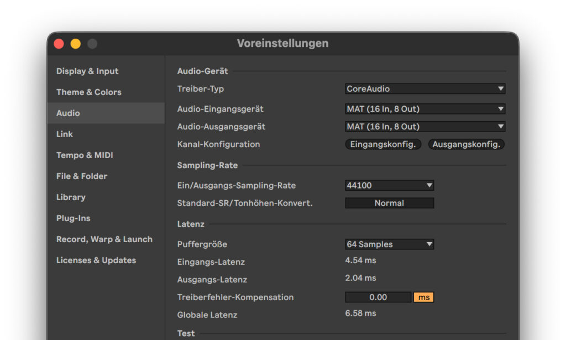Minimize the Voreinstellungen window with yellow button
The height and width of the screenshot is (340, 566).
point(75,44)
